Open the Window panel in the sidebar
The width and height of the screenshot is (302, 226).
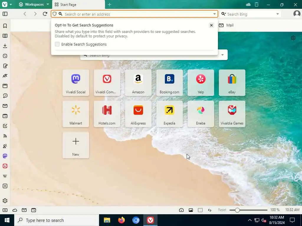point(5,86)
